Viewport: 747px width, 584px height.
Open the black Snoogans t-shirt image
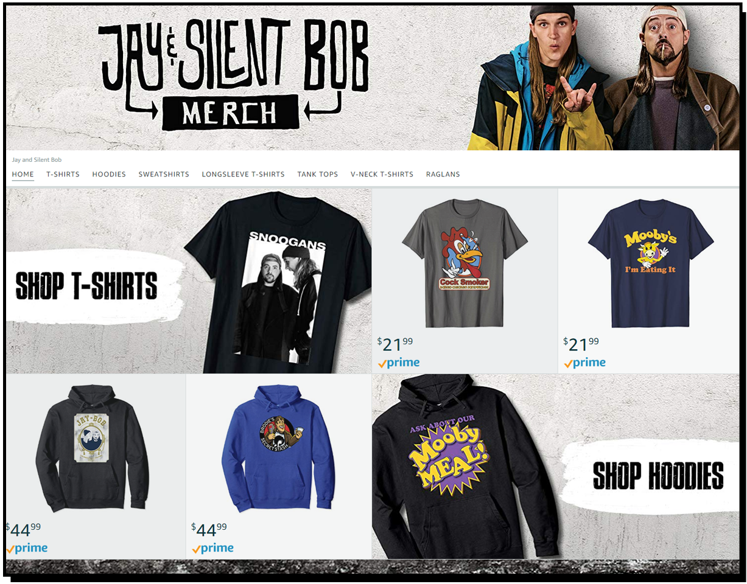tap(278, 282)
